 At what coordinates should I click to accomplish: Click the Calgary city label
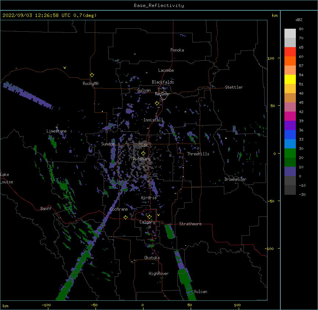point(147,222)
